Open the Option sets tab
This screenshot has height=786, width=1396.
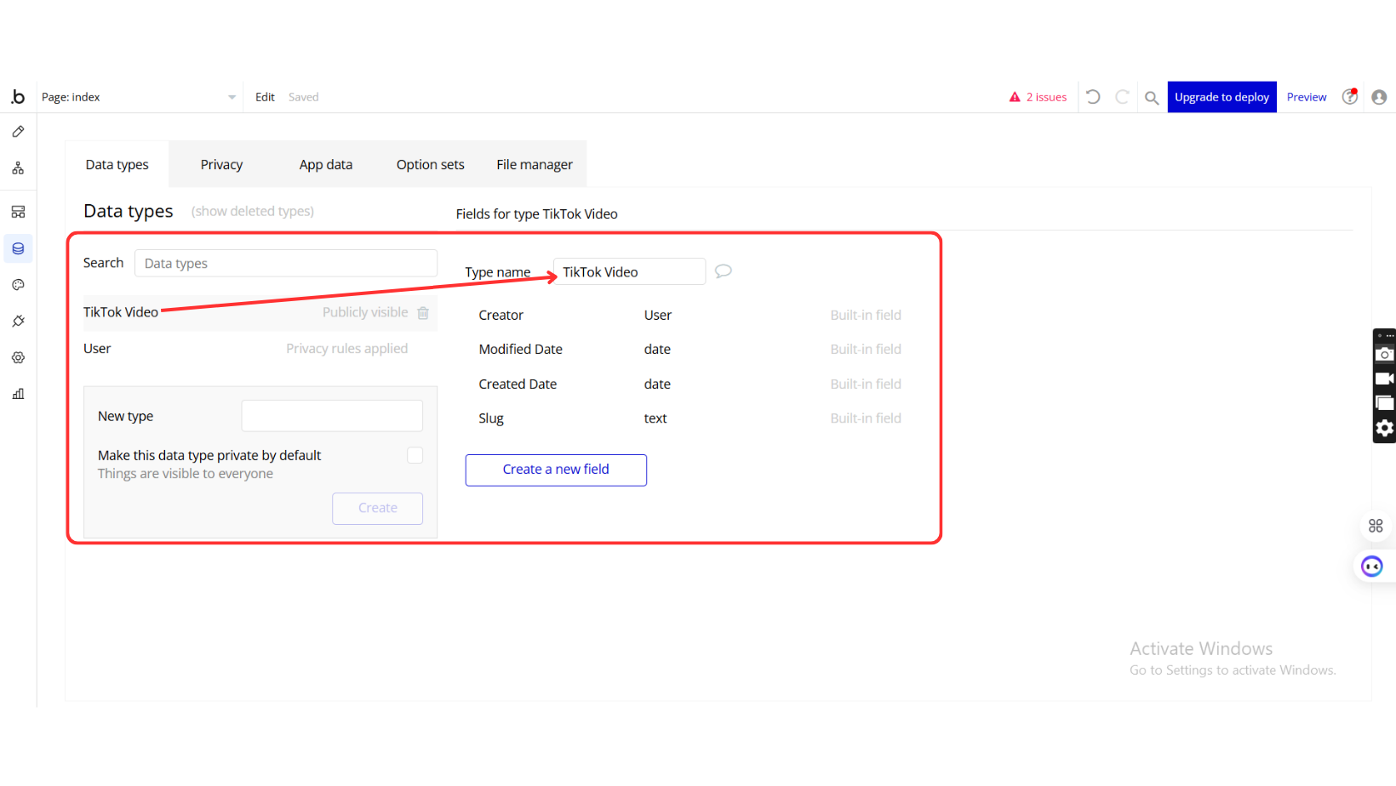[431, 164]
